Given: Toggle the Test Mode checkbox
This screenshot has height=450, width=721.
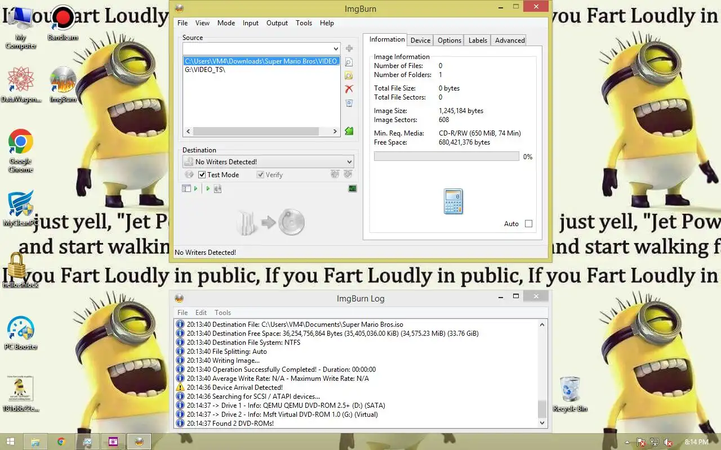Looking at the screenshot, I should pyautogui.click(x=202, y=175).
